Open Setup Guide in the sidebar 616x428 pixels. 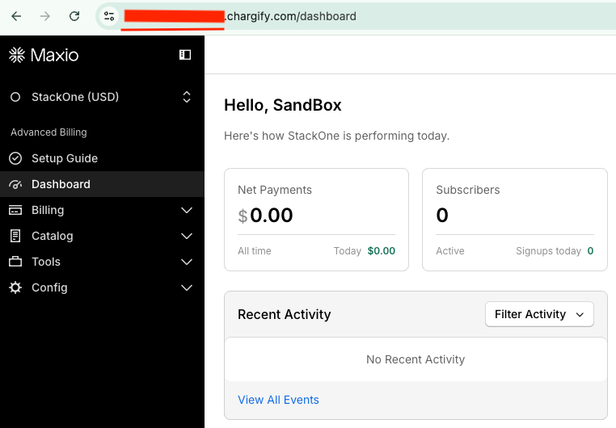tap(102, 158)
